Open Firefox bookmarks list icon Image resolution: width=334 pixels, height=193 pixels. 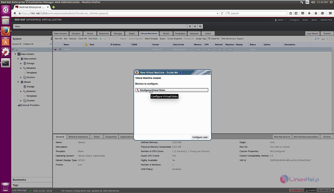tap(296, 13)
